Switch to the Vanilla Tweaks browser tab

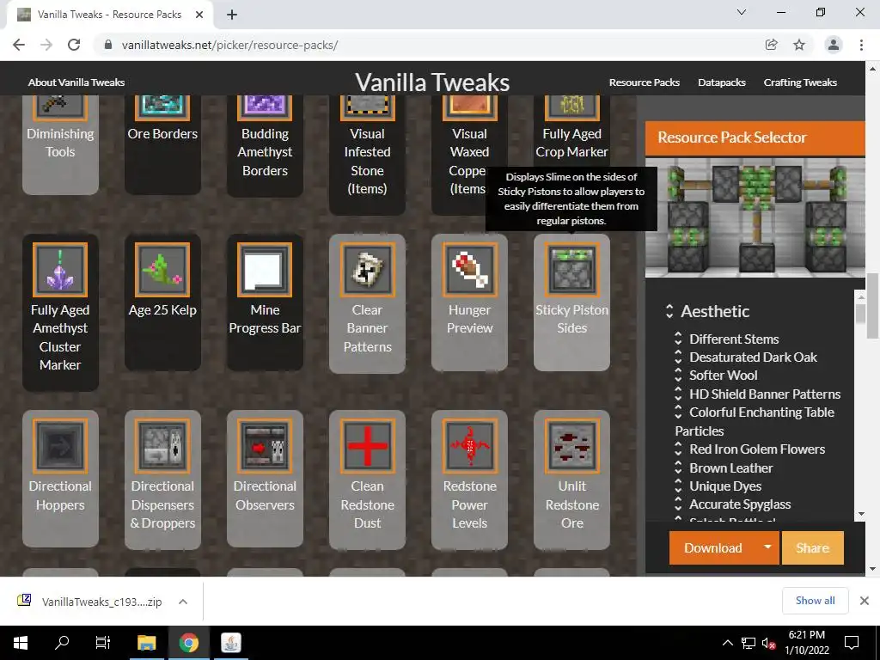coord(109,15)
